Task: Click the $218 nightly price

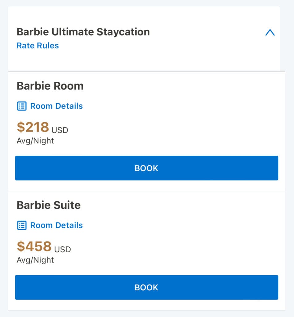Action: click(33, 127)
